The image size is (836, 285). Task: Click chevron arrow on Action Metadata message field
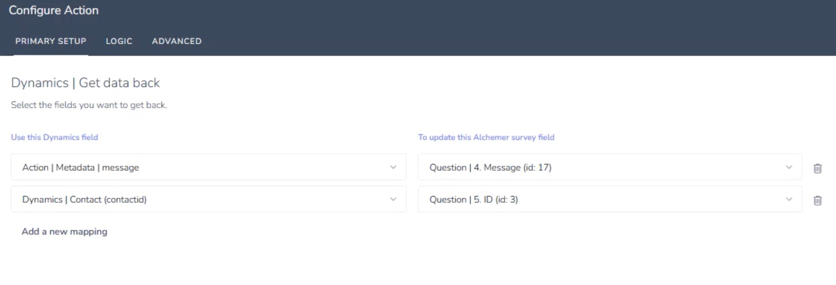[393, 167]
